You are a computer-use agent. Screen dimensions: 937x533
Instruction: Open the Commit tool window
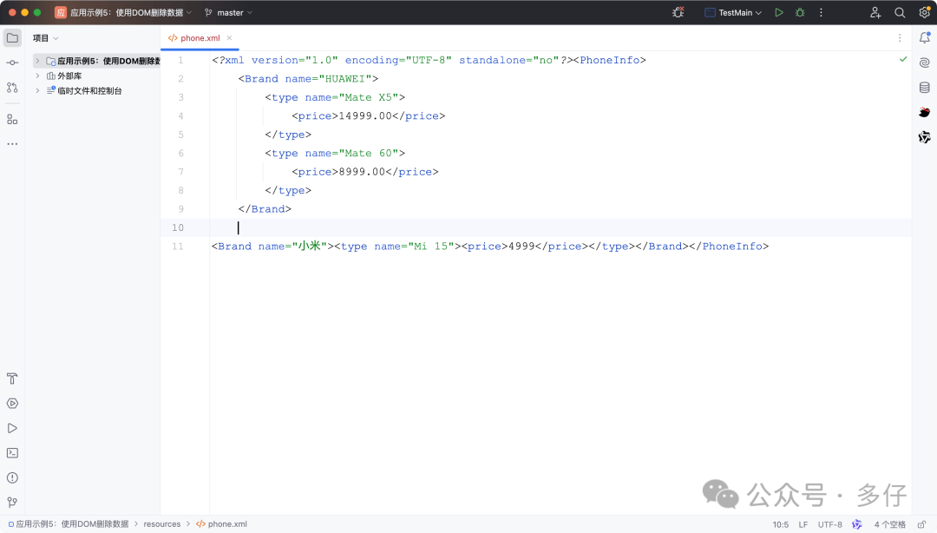click(12, 63)
